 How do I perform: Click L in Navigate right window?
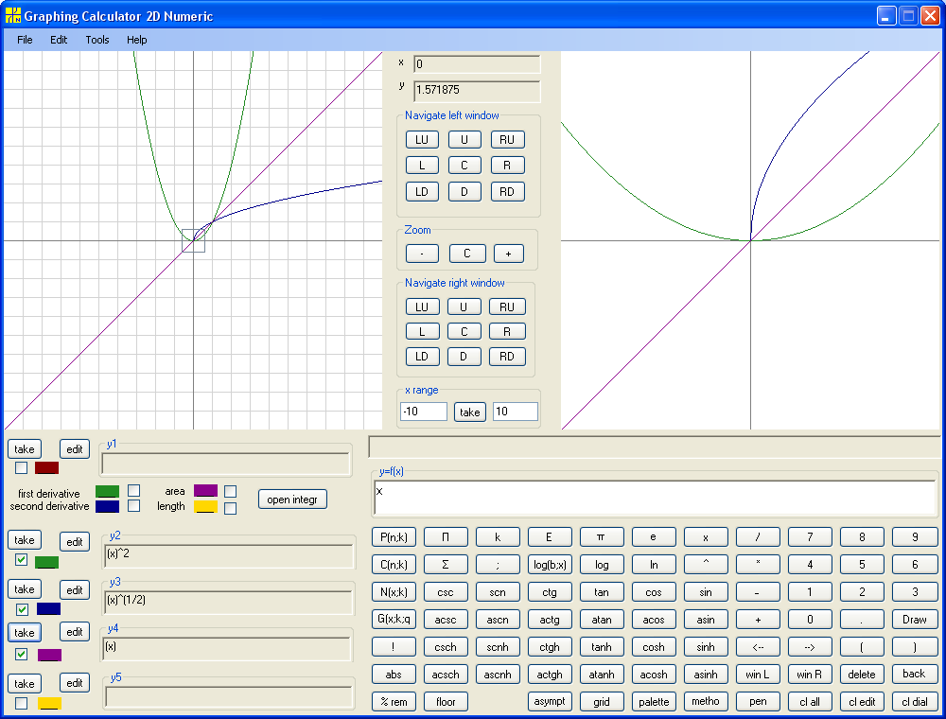click(422, 332)
